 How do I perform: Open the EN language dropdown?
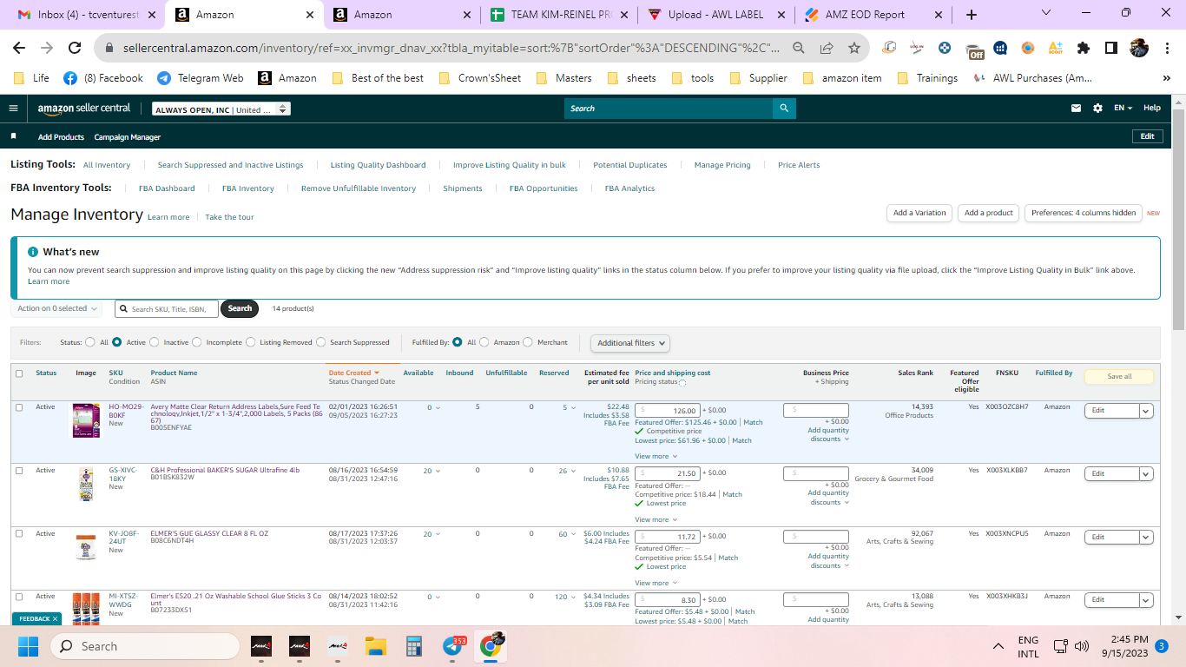(1123, 109)
